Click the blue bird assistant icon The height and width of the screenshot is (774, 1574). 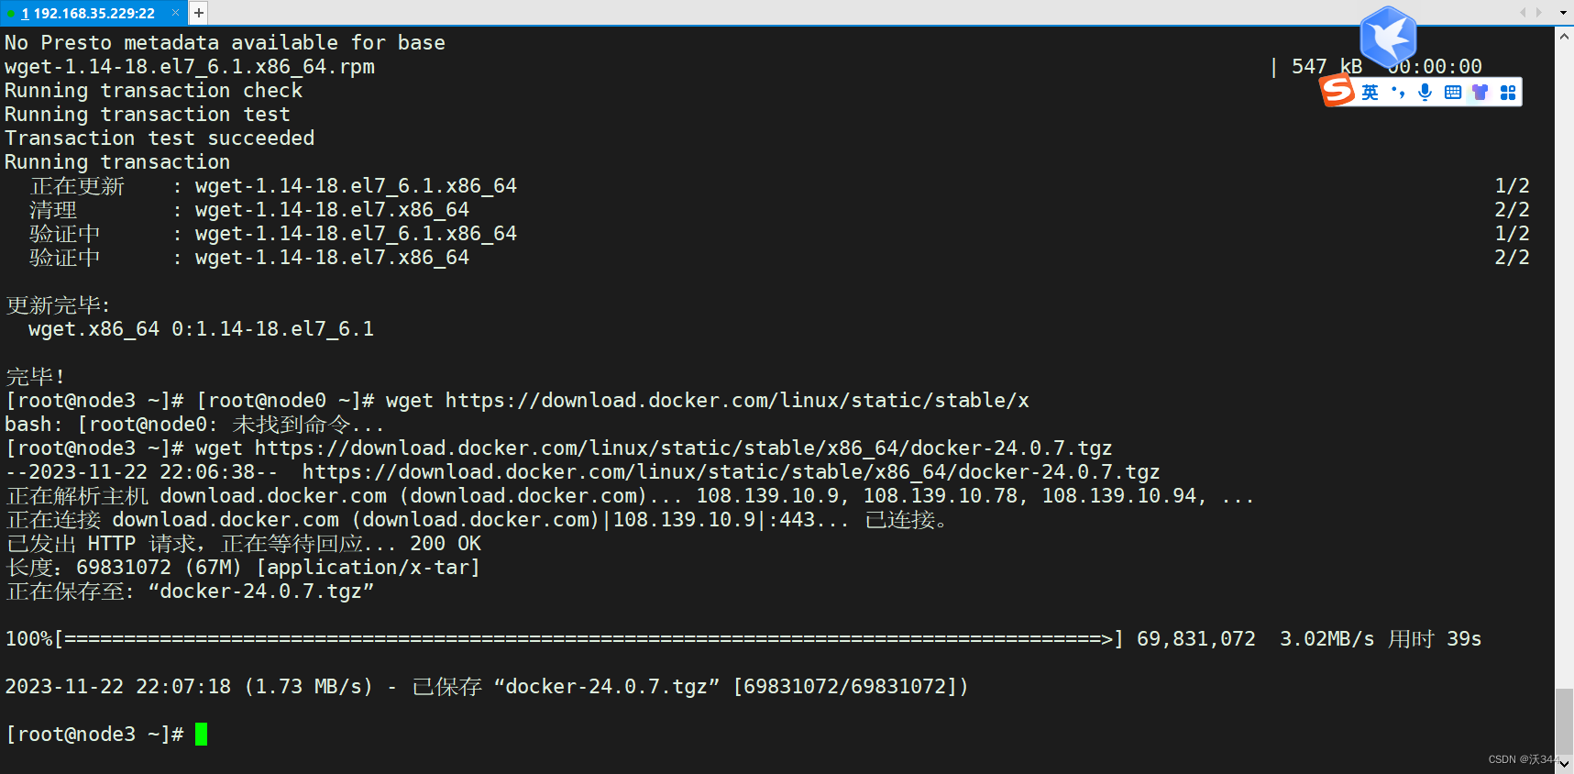coord(1387,39)
